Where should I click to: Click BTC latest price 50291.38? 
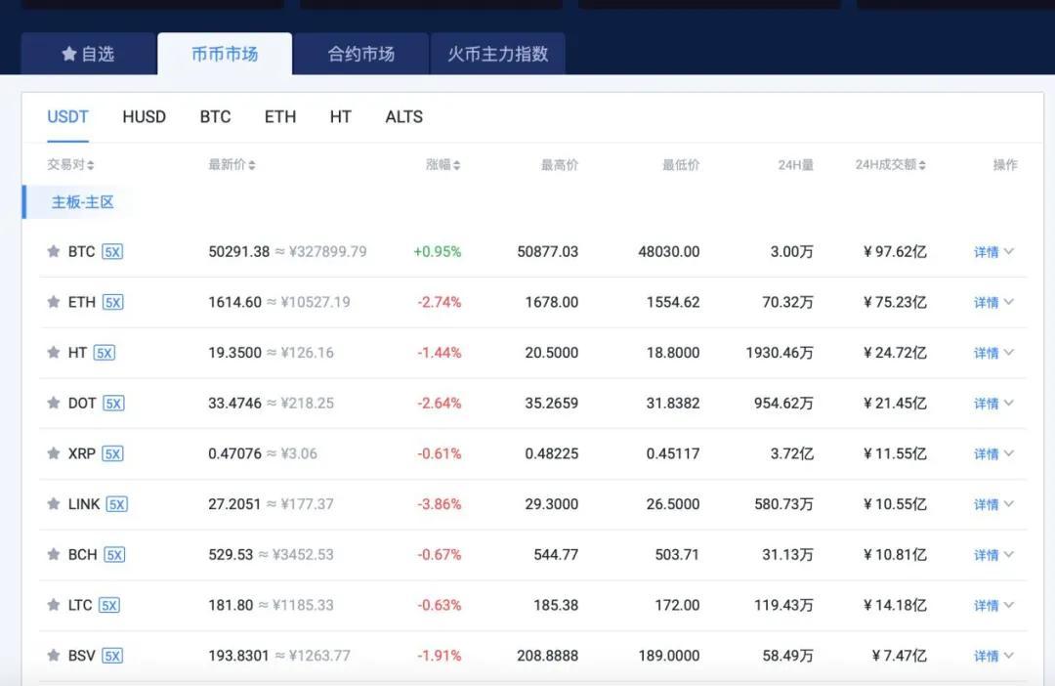pyautogui.click(x=239, y=252)
